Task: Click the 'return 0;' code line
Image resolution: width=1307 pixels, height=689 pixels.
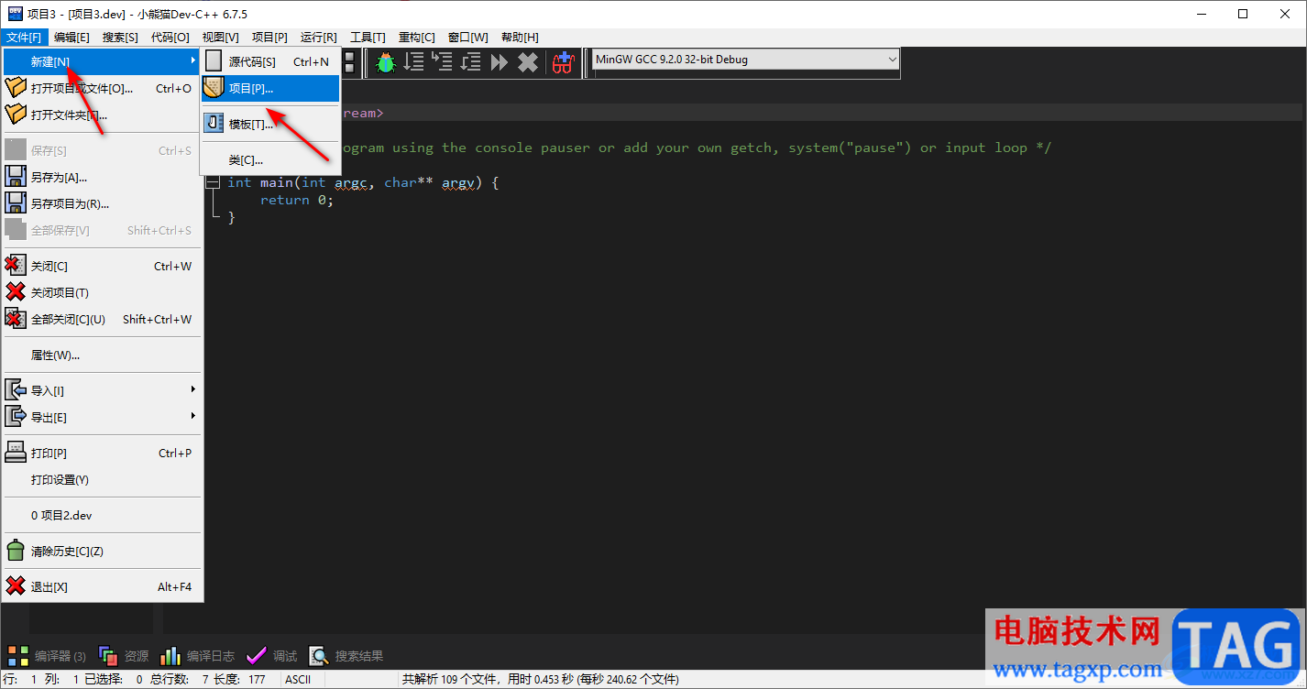Action: click(297, 200)
